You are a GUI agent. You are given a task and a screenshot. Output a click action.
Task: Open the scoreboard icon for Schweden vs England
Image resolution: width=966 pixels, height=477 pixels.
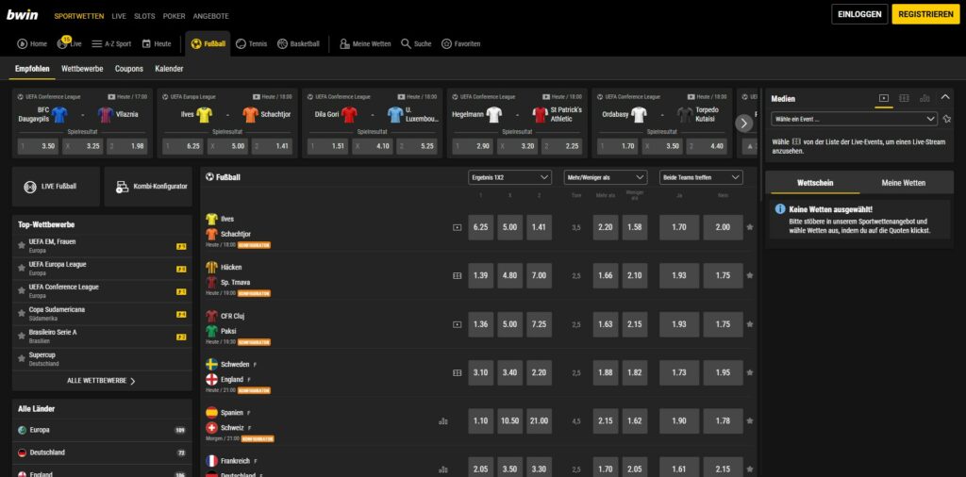tap(458, 373)
